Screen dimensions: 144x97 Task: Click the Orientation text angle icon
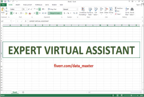pos(43,9)
